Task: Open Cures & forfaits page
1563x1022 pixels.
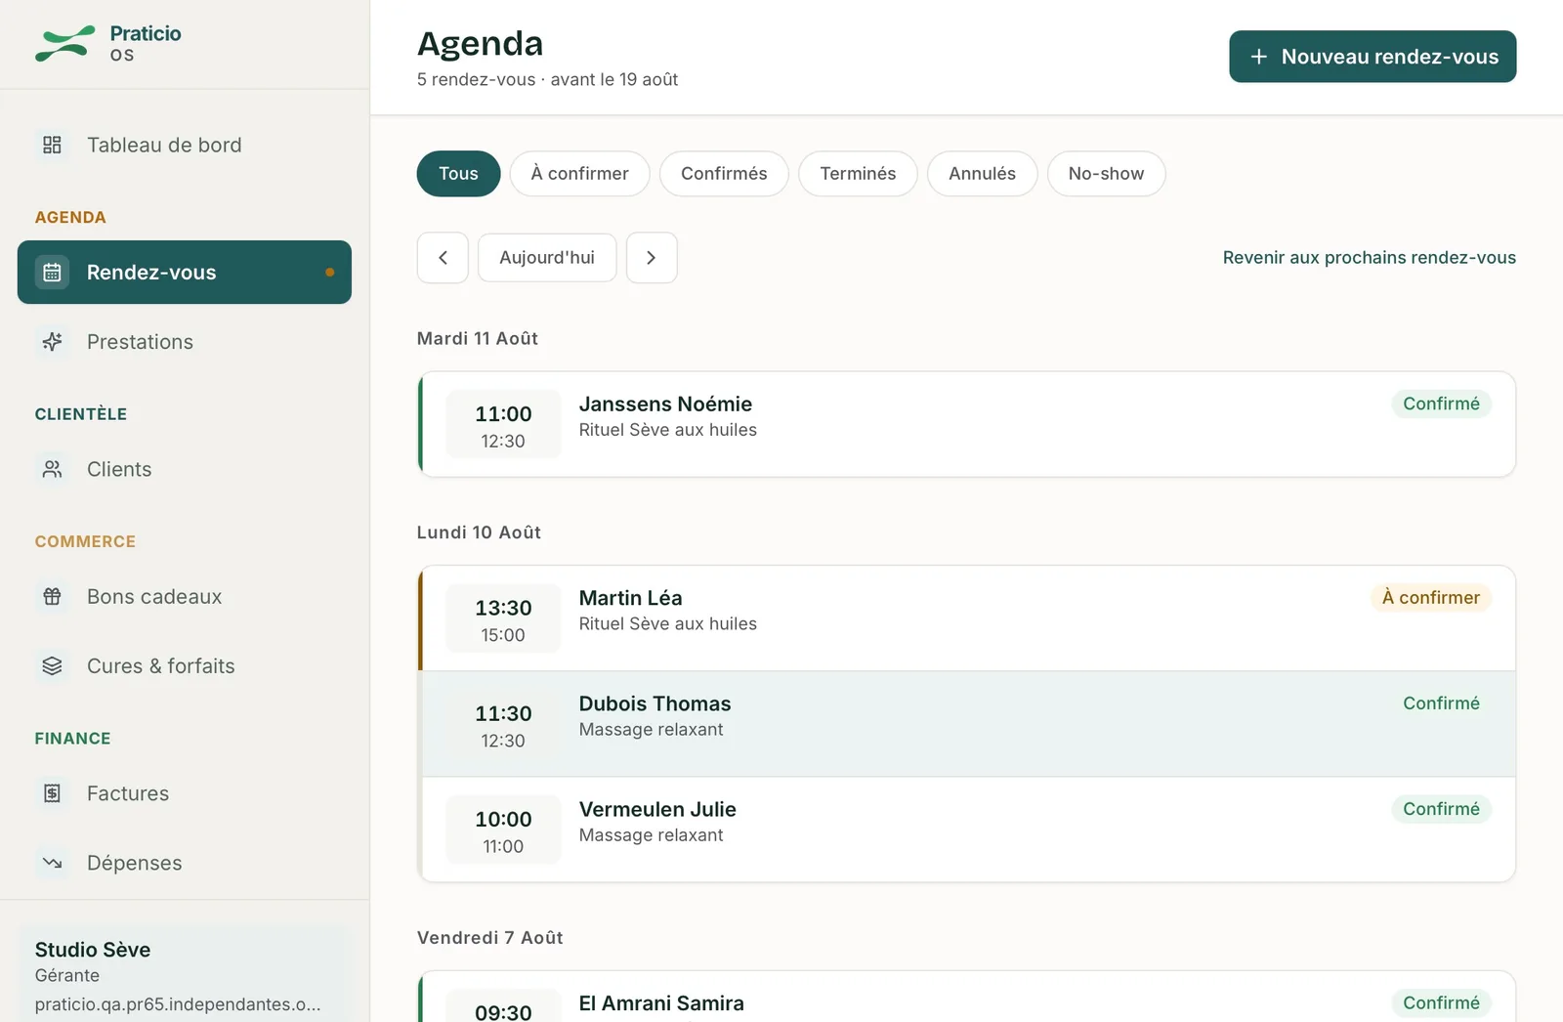Action: [185, 665]
